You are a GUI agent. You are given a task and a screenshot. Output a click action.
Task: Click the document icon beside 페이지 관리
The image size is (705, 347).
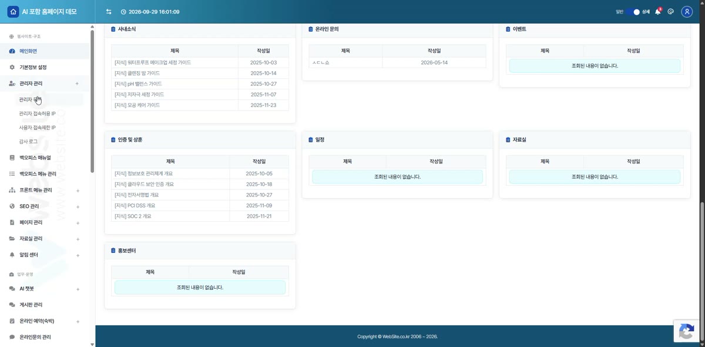pos(12,223)
